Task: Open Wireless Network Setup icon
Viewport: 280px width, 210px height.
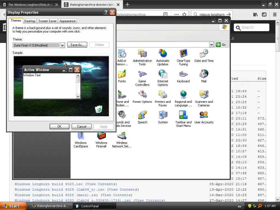Action: pyautogui.click(x=122, y=140)
